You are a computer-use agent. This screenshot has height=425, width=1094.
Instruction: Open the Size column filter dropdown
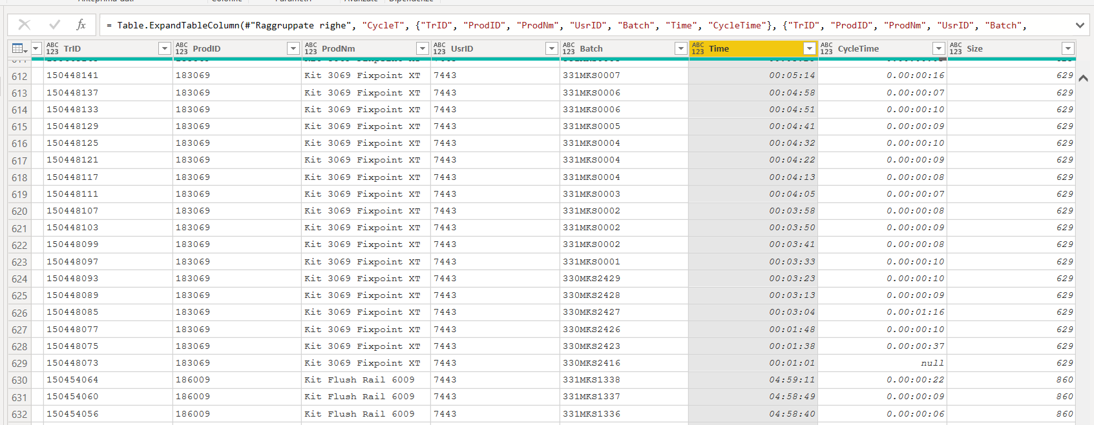pos(1068,48)
